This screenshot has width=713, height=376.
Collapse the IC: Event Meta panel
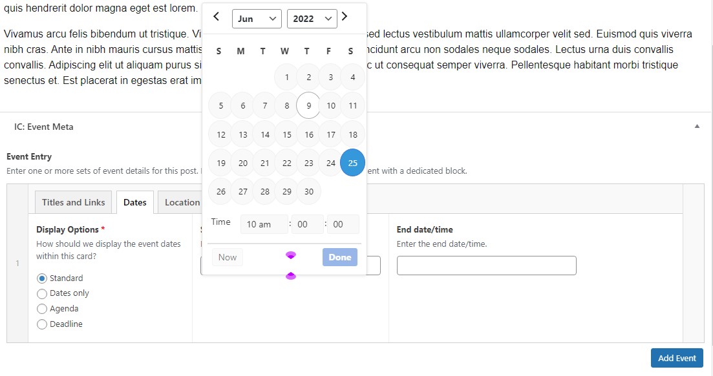[x=697, y=127]
